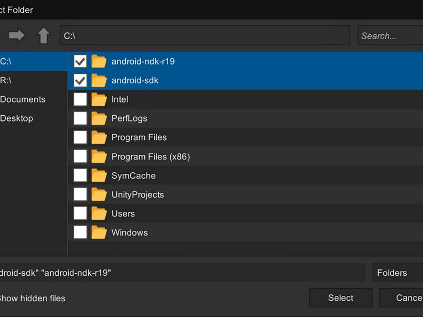Viewport: 423px width, 317px height.
Task: Check the Program Files checkbox
Action: pos(80,137)
